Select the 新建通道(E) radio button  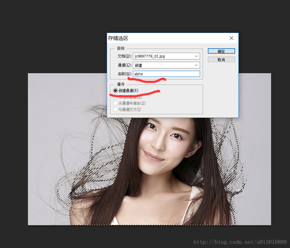[x=115, y=91]
